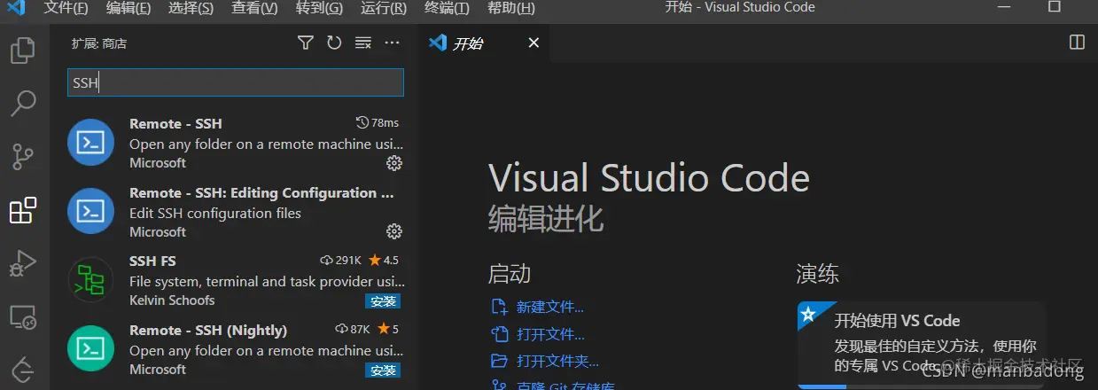Select the Remote - SSH (Nightly) title
Image resolution: width=1098 pixels, height=390 pixels.
(208, 330)
